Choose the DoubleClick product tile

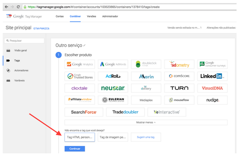pyautogui.click(x=146, y=64)
